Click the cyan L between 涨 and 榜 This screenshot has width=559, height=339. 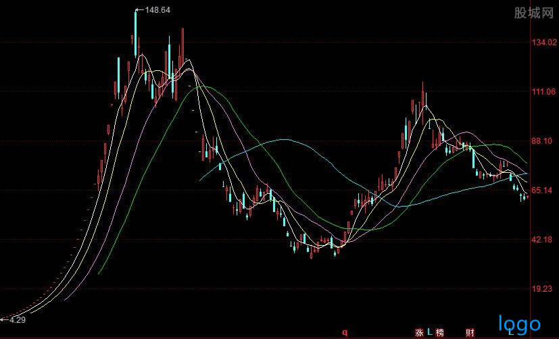click(429, 332)
